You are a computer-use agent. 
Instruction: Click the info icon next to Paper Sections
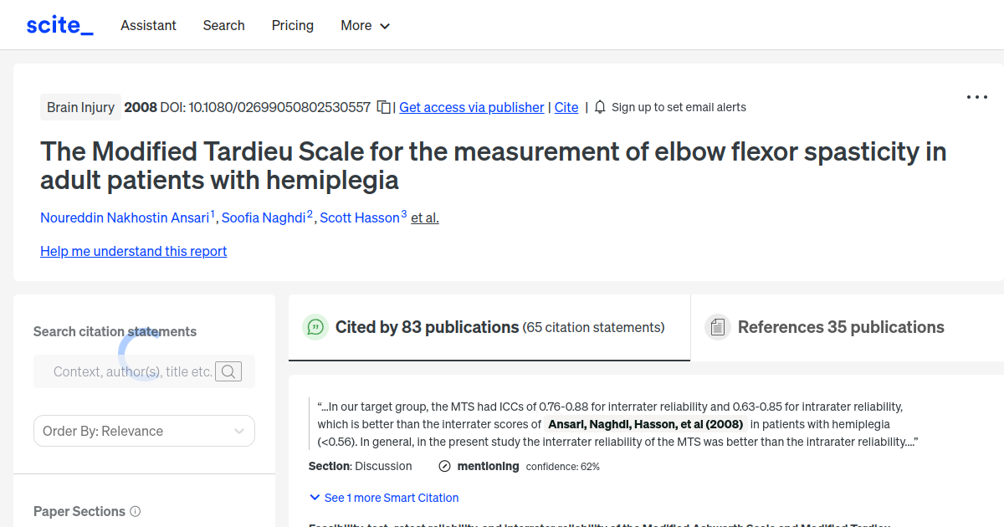[x=136, y=511]
